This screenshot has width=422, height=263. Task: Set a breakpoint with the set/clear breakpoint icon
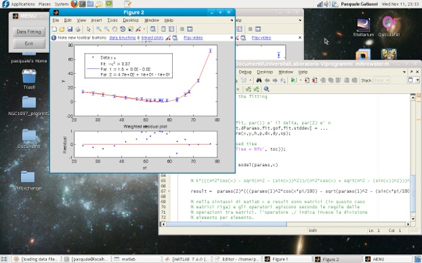click(307, 80)
